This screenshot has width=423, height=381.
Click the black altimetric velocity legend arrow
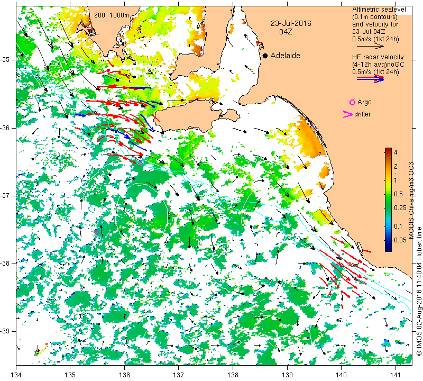371,47
